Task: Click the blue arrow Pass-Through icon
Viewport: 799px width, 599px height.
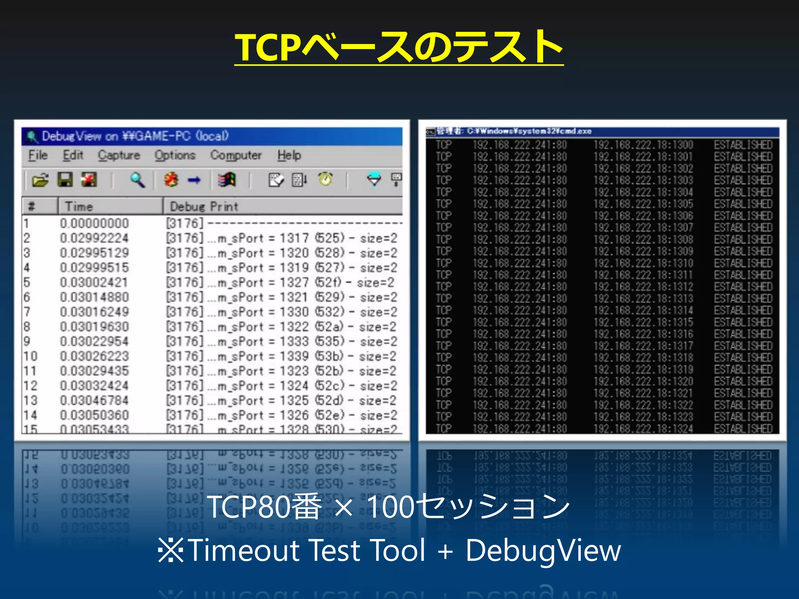Action: coord(194,180)
